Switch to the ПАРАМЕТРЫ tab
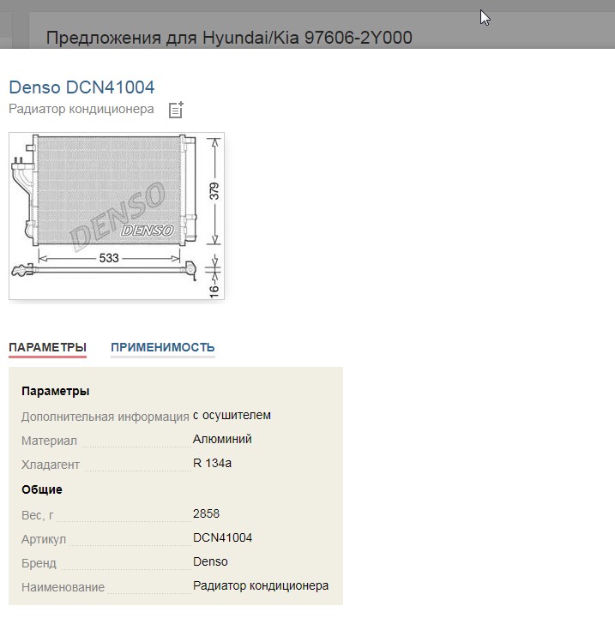 point(47,347)
